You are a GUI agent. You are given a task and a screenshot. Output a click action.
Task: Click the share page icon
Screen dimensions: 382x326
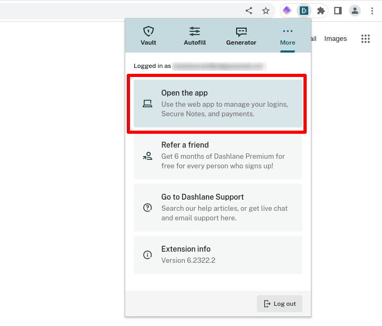click(x=249, y=11)
